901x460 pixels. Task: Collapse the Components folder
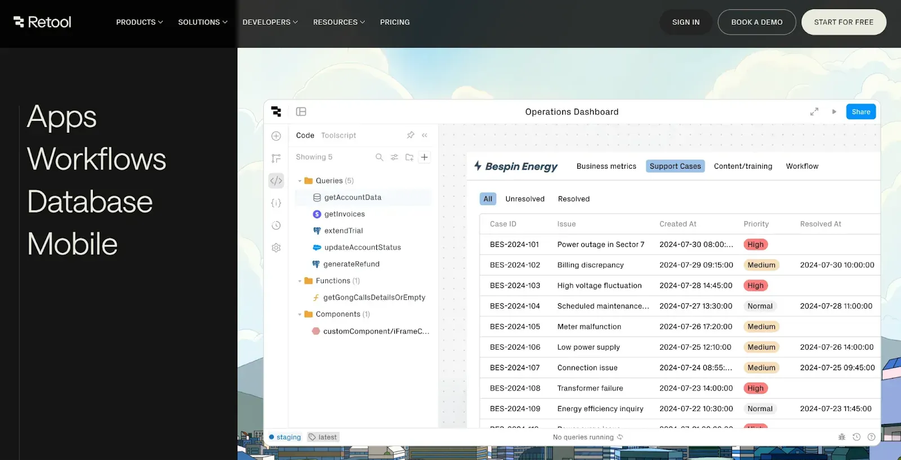point(300,314)
